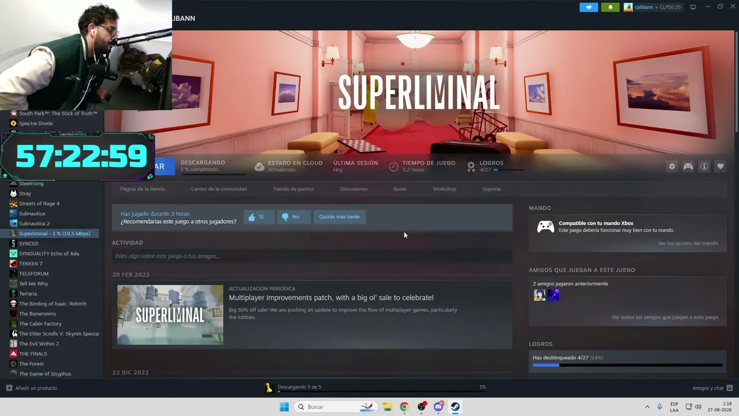Open Discord from taskbar
The width and height of the screenshot is (739, 416).
(438, 407)
